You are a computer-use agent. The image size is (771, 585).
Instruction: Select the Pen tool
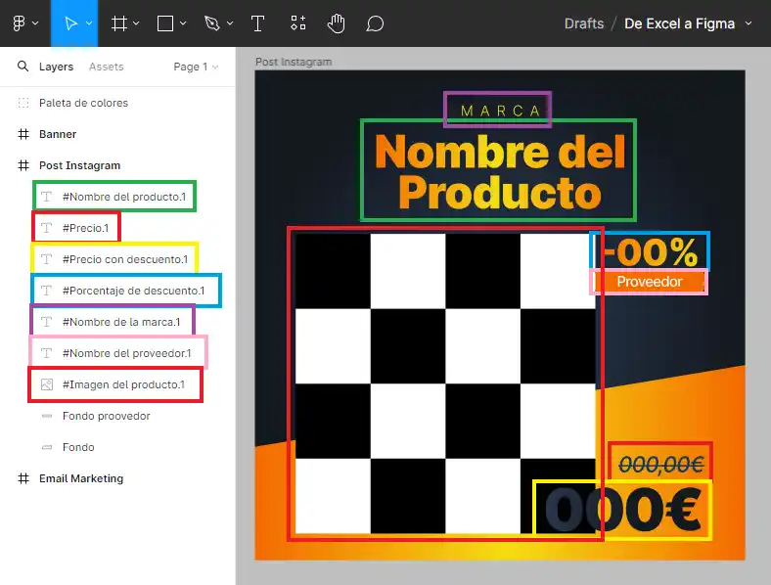[x=212, y=22]
